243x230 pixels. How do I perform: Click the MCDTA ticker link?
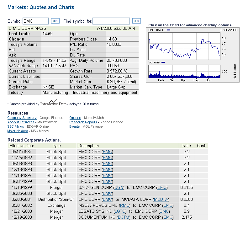click(x=161, y=199)
